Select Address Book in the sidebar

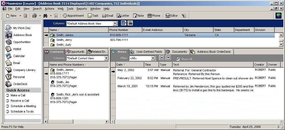19,35
